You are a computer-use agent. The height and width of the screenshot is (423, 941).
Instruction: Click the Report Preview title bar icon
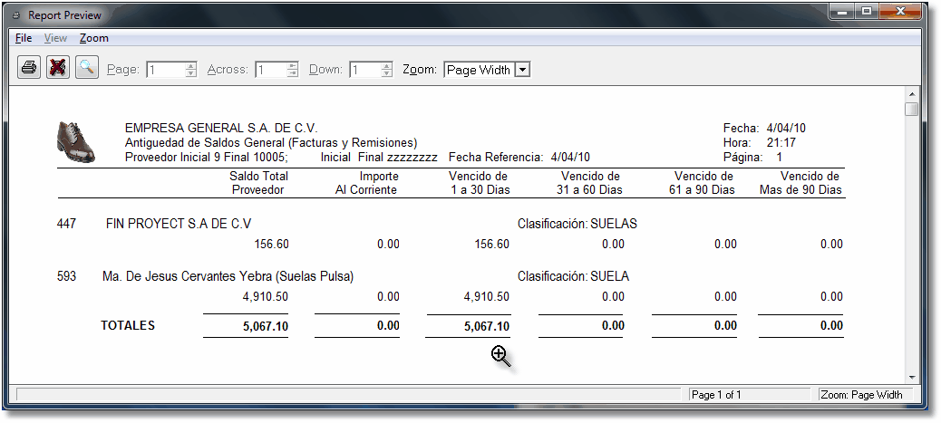click(15, 15)
